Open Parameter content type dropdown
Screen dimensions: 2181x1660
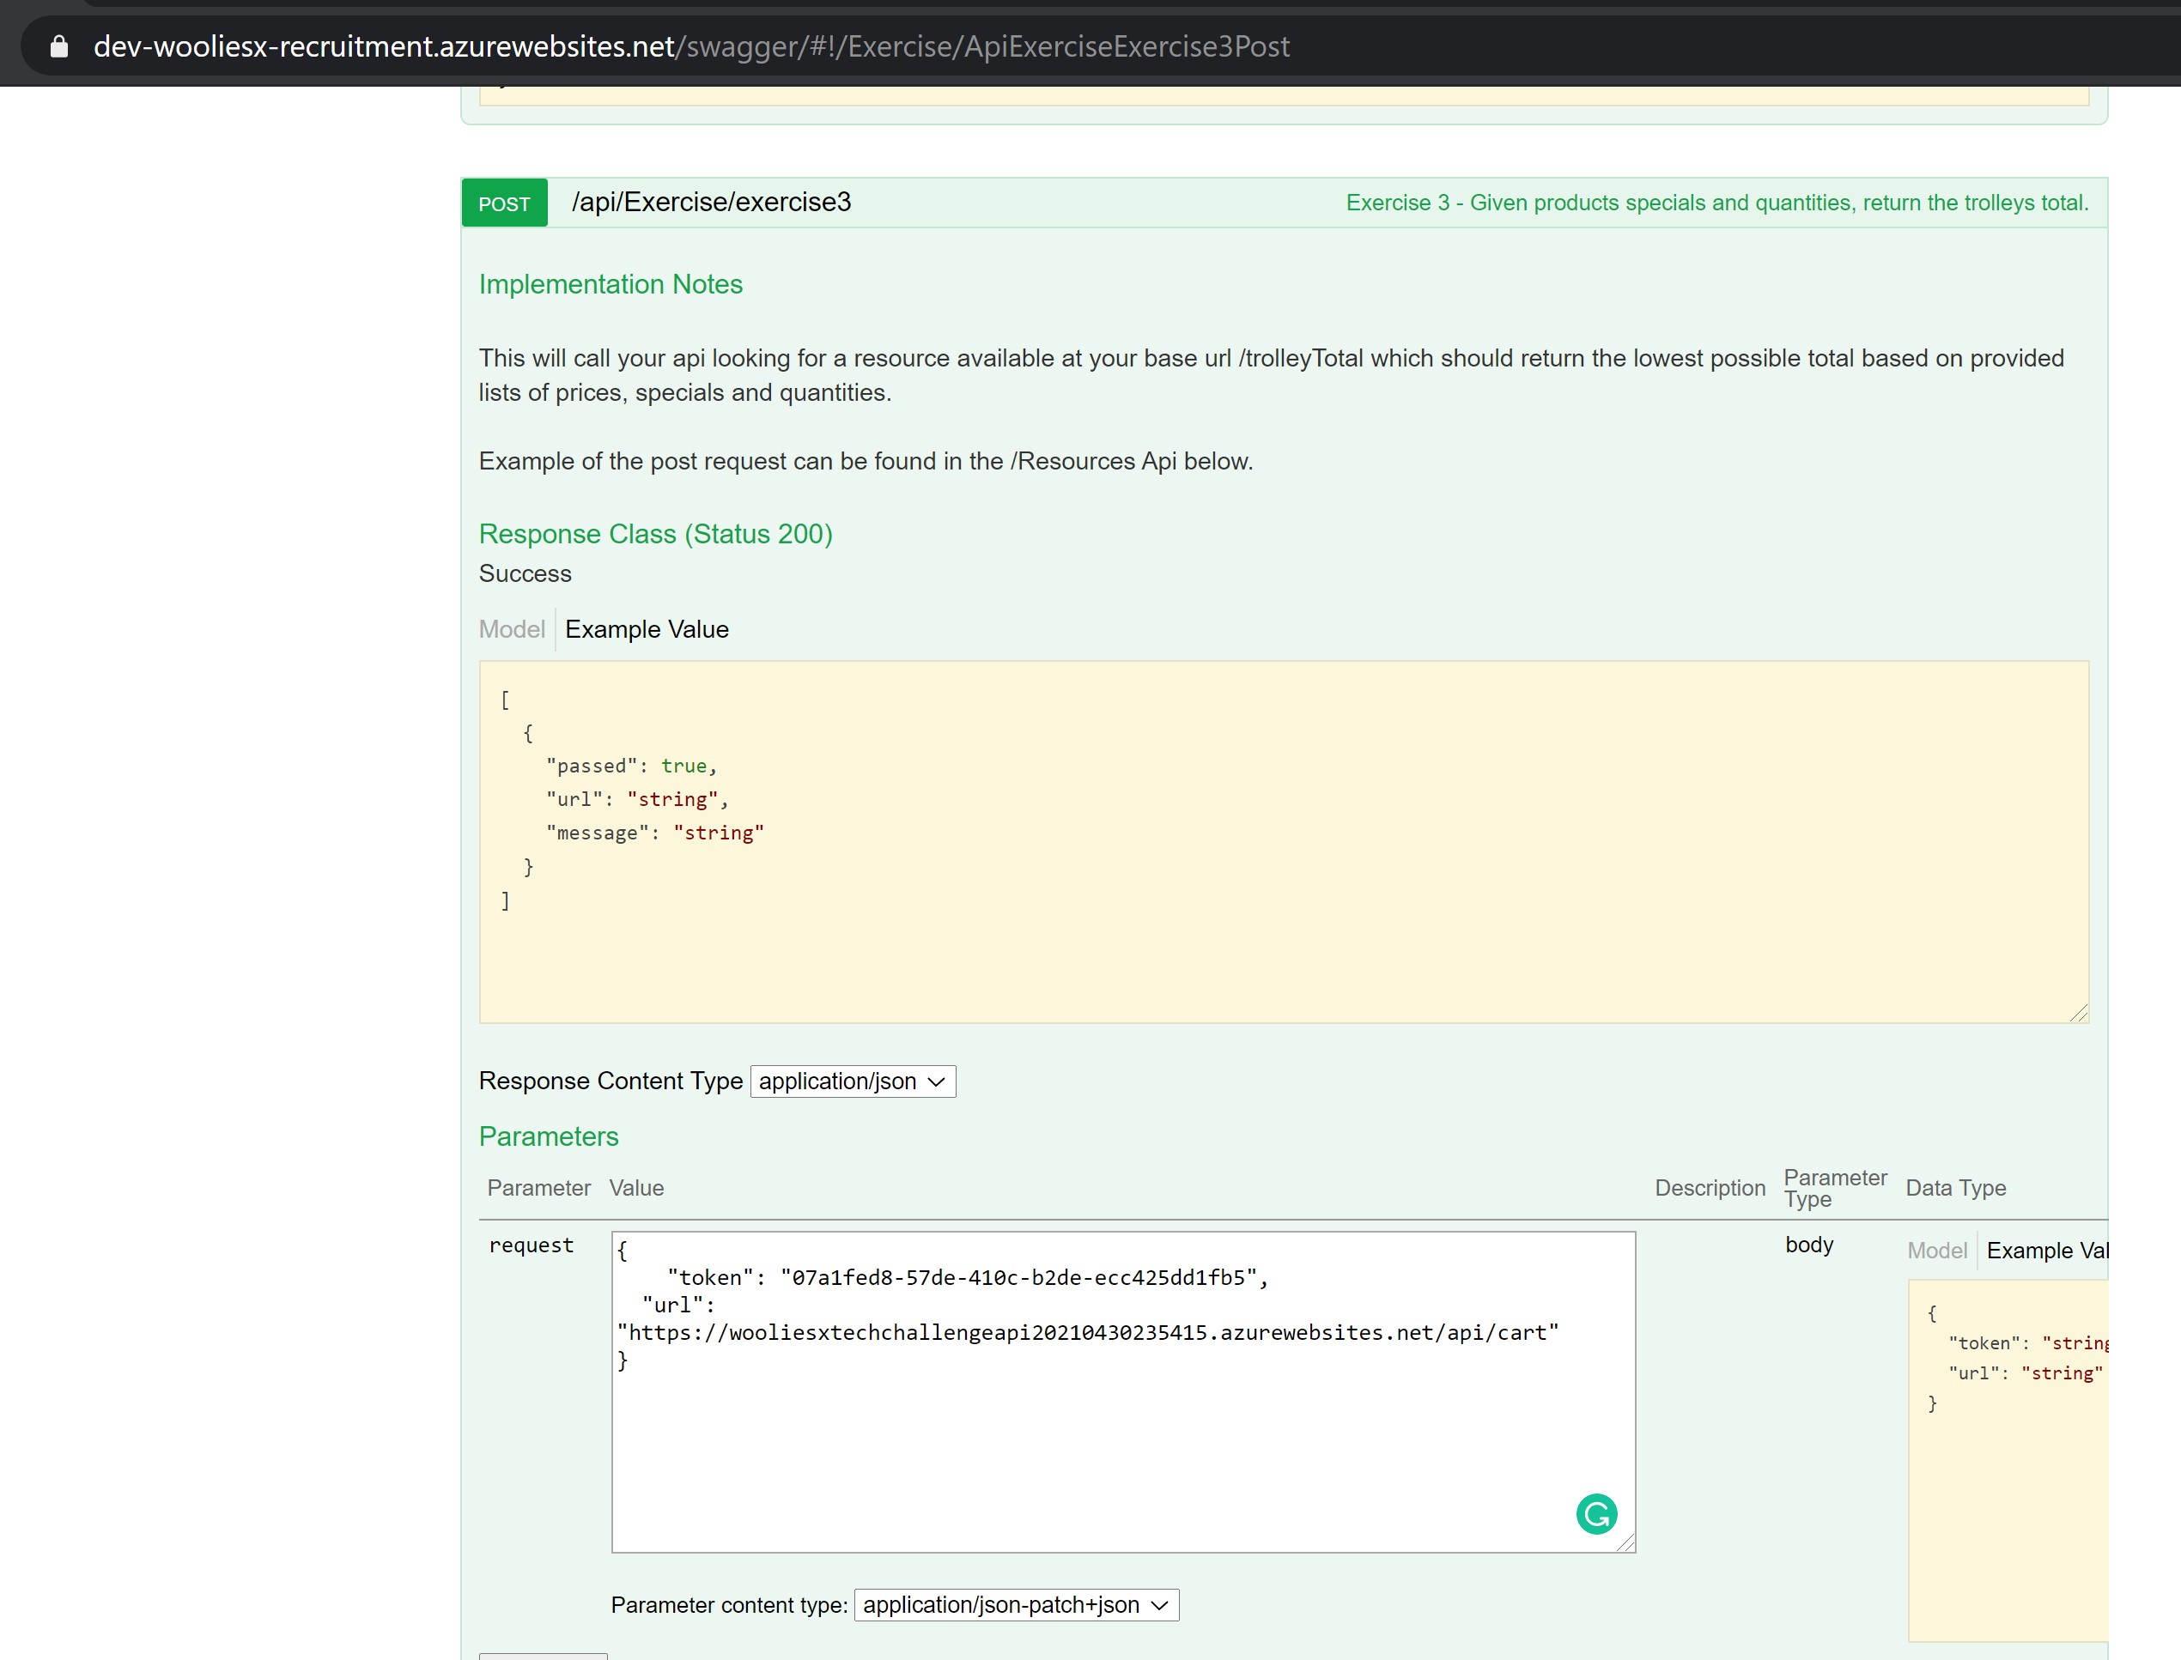coord(1015,1605)
